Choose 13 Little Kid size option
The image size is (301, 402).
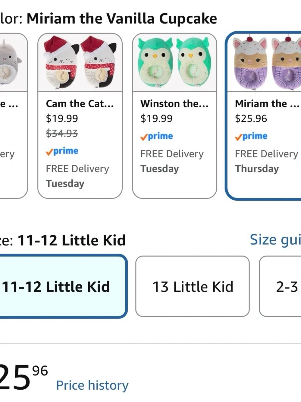coord(193,286)
